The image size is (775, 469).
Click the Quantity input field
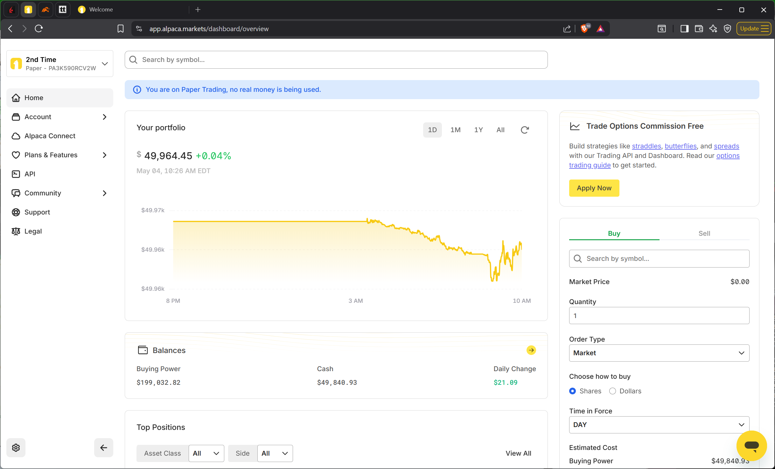click(x=659, y=316)
